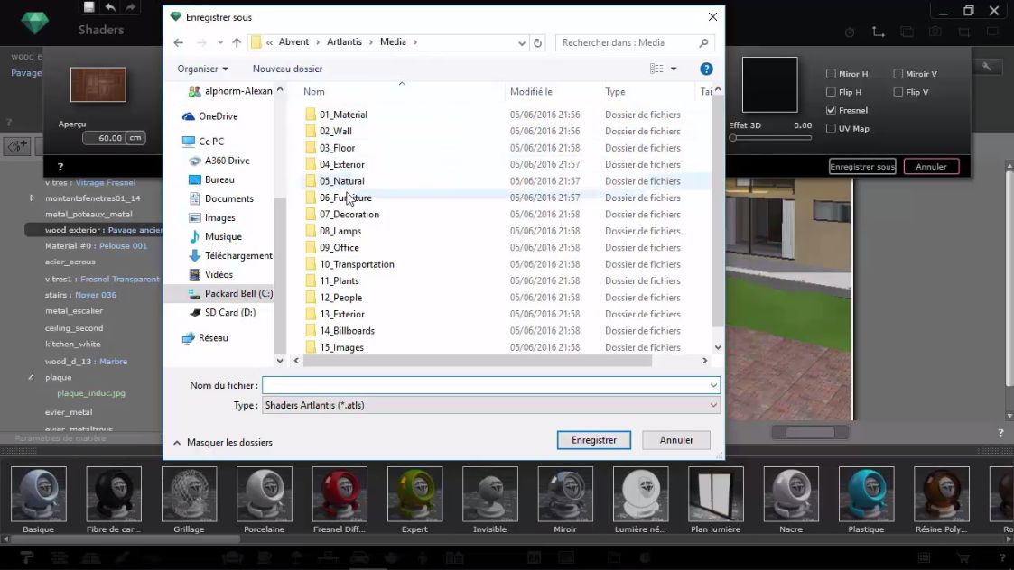Uncheck the Fresnel checkbox
The width and height of the screenshot is (1014, 570).
tap(831, 110)
